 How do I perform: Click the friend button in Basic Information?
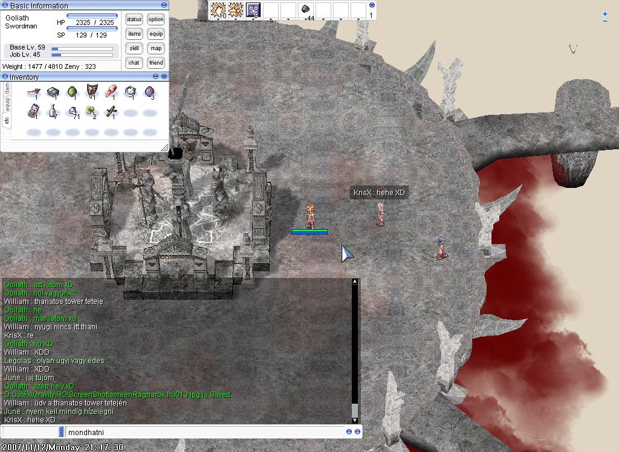(156, 63)
